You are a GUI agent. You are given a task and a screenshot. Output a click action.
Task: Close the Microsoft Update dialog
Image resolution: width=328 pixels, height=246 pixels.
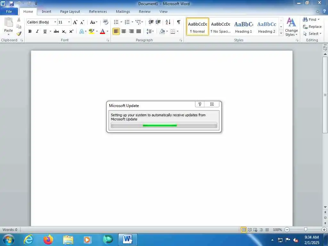tap(212, 104)
